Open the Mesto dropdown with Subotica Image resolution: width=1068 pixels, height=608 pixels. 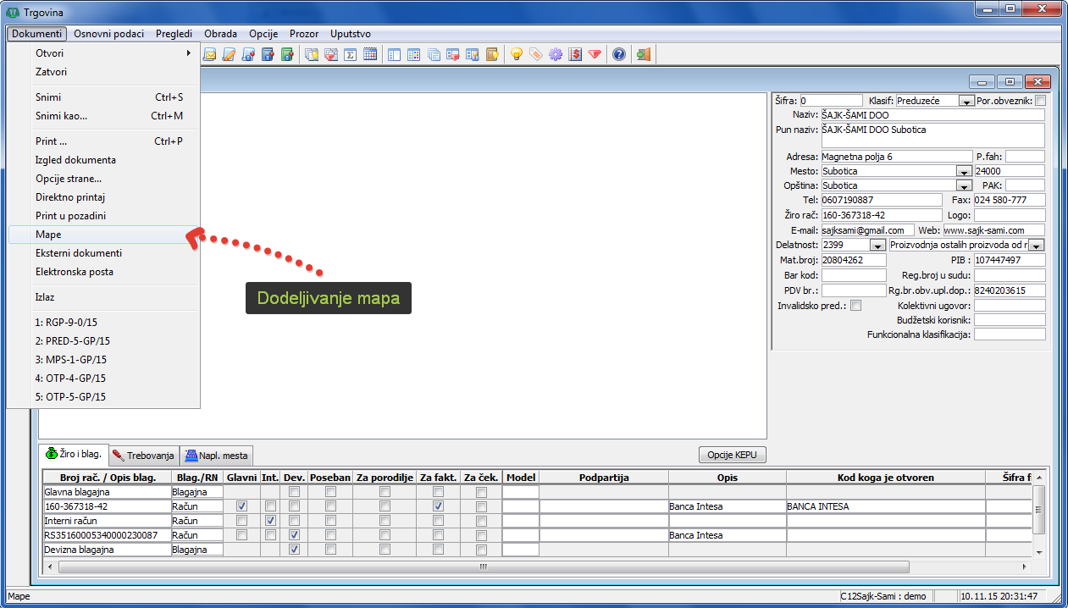964,172
